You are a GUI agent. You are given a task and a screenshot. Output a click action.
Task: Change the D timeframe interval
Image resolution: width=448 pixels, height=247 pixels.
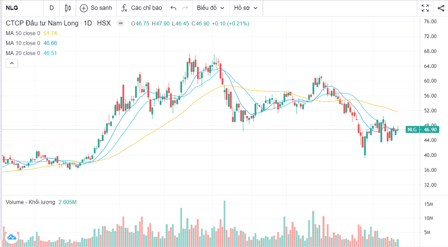tap(52, 8)
